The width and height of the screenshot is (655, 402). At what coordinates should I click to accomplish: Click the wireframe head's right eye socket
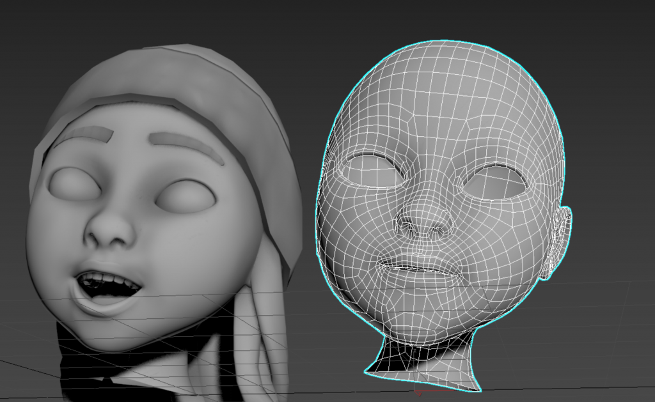click(494, 182)
